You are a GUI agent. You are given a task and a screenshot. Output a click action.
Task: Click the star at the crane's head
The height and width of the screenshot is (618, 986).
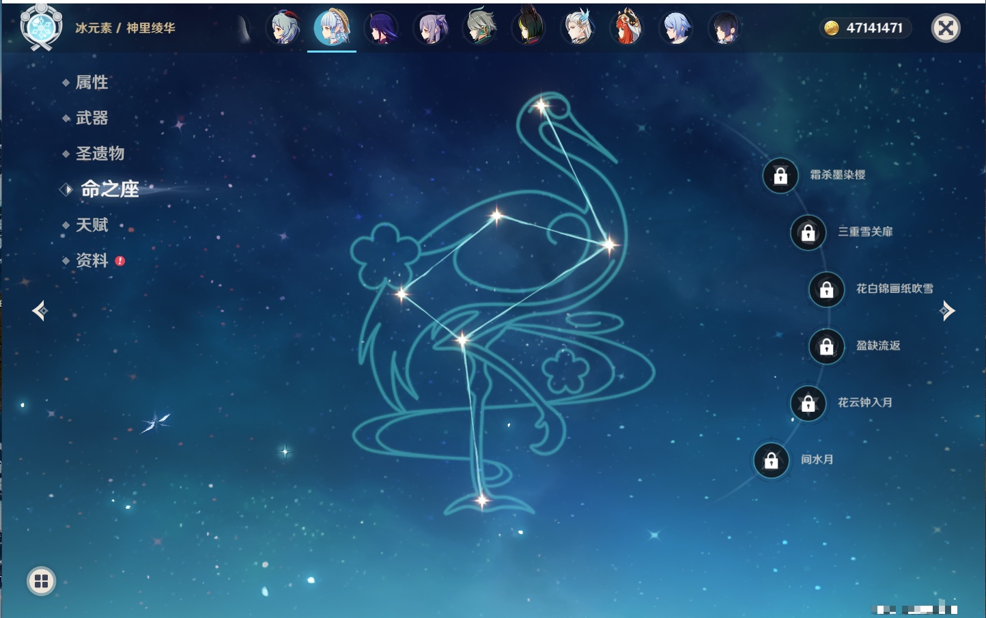point(541,106)
